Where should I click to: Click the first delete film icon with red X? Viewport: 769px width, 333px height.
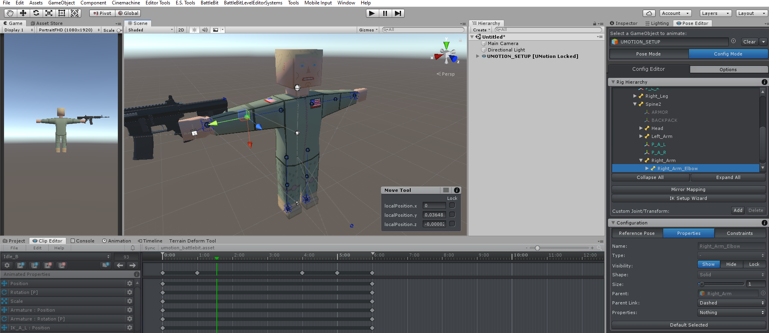coord(48,265)
